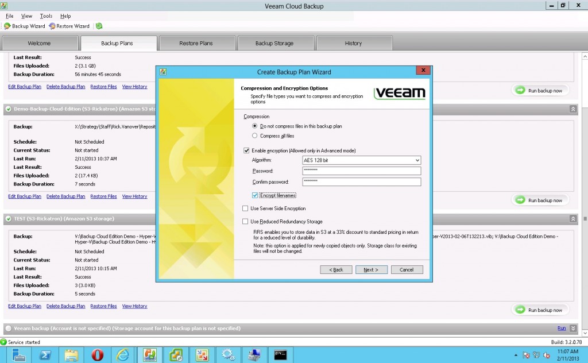Click the green refresh icon in toolbar
The height and width of the screenshot is (363, 588).
(x=99, y=26)
